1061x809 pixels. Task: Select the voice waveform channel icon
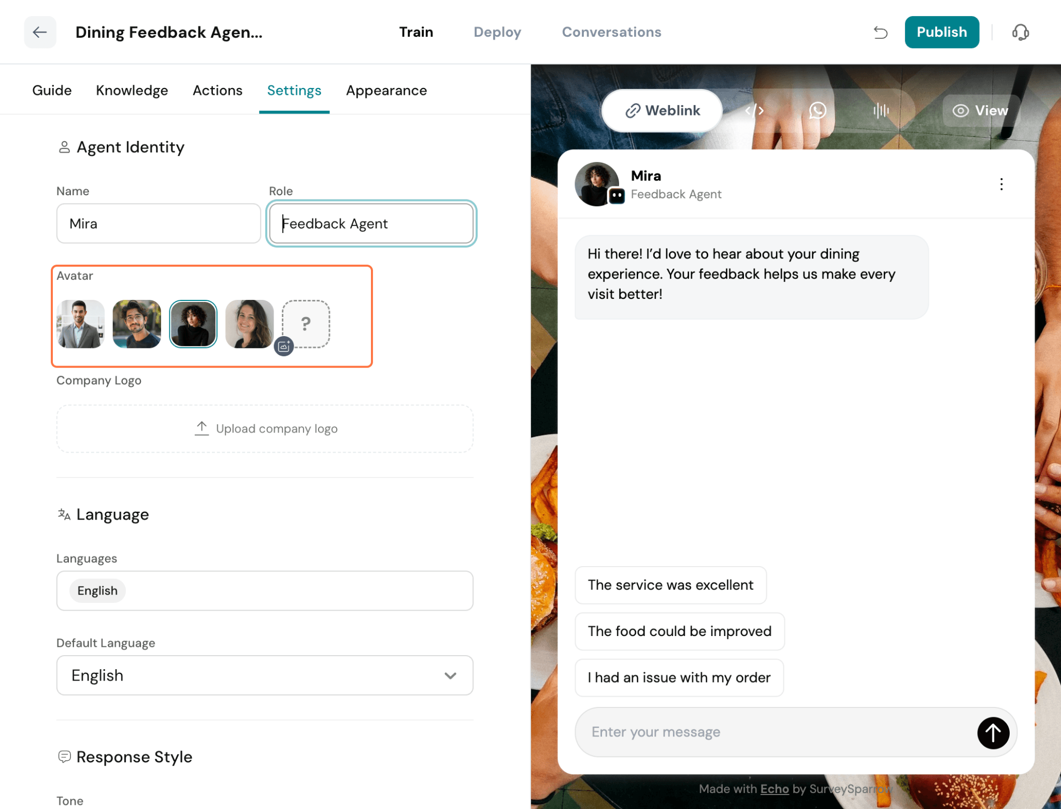[x=881, y=110]
